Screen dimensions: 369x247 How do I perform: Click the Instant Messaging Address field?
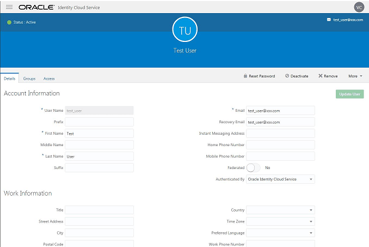click(x=280, y=134)
